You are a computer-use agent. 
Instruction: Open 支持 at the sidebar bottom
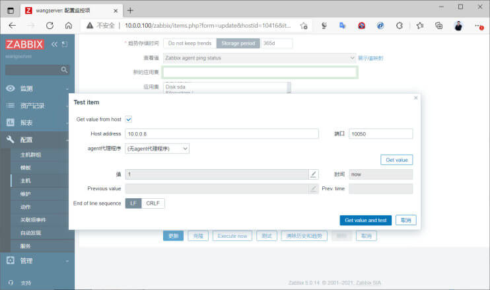pos(26,283)
